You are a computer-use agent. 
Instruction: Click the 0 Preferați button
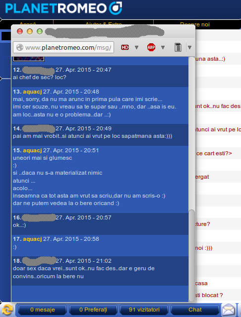tap(93, 310)
